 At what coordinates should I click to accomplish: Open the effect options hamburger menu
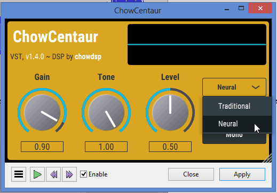[19, 174]
